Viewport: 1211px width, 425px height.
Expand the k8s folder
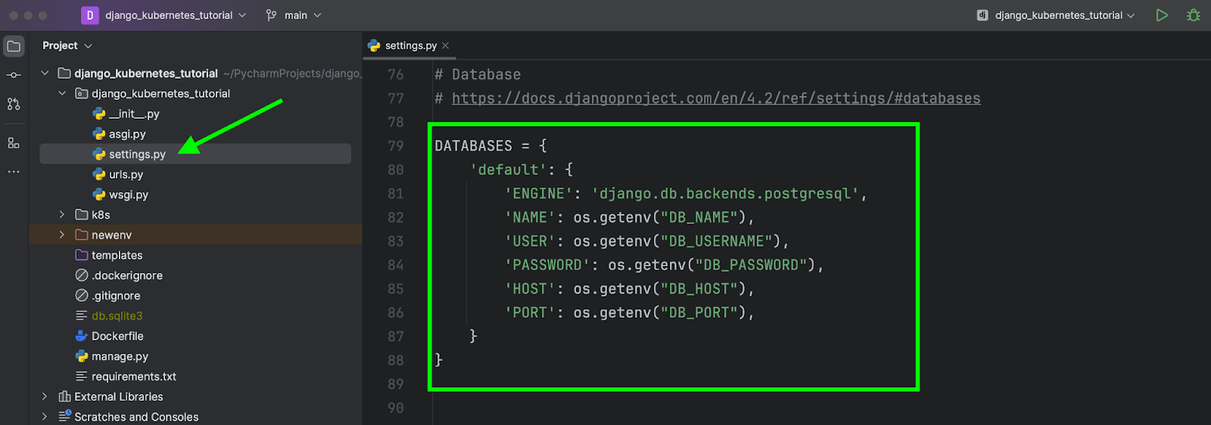(x=62, y=215)
